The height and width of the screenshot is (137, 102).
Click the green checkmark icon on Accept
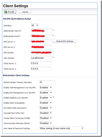click(6, 12)
